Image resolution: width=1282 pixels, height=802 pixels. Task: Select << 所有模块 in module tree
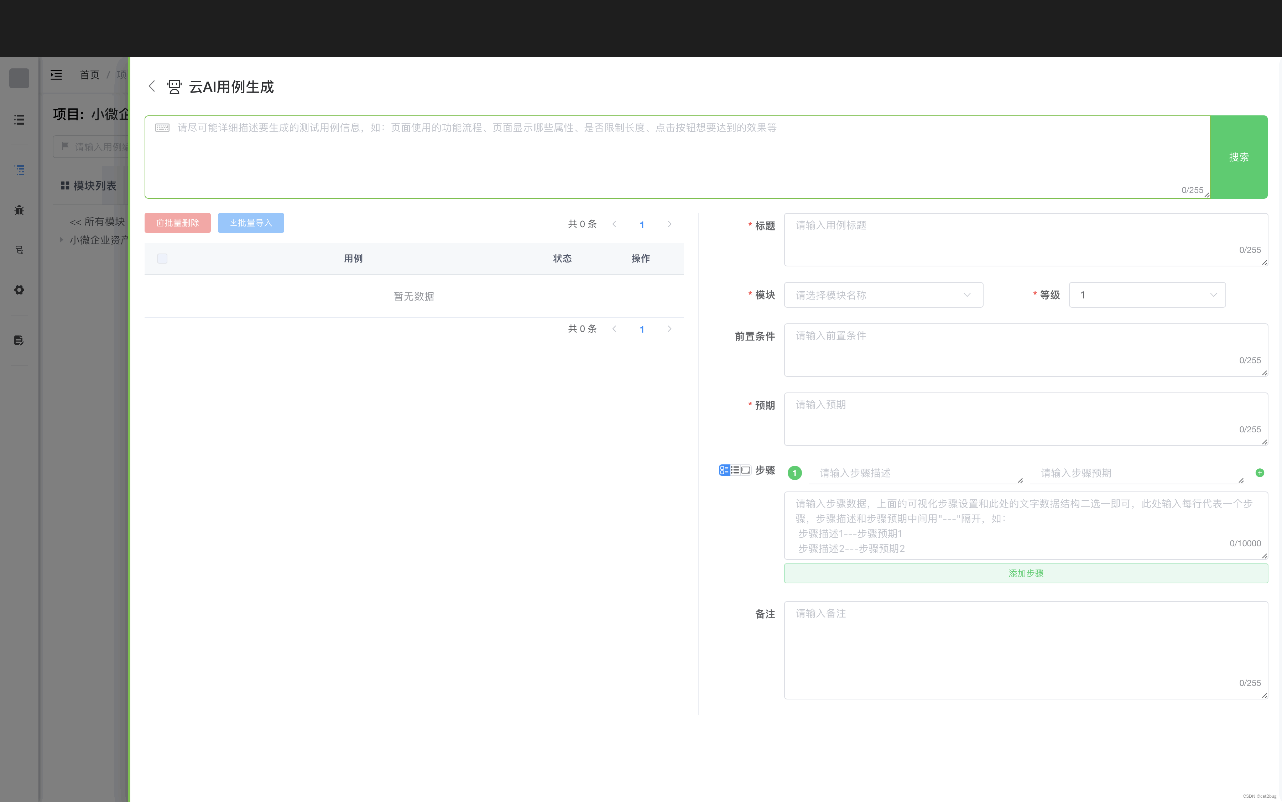point(97,222)
